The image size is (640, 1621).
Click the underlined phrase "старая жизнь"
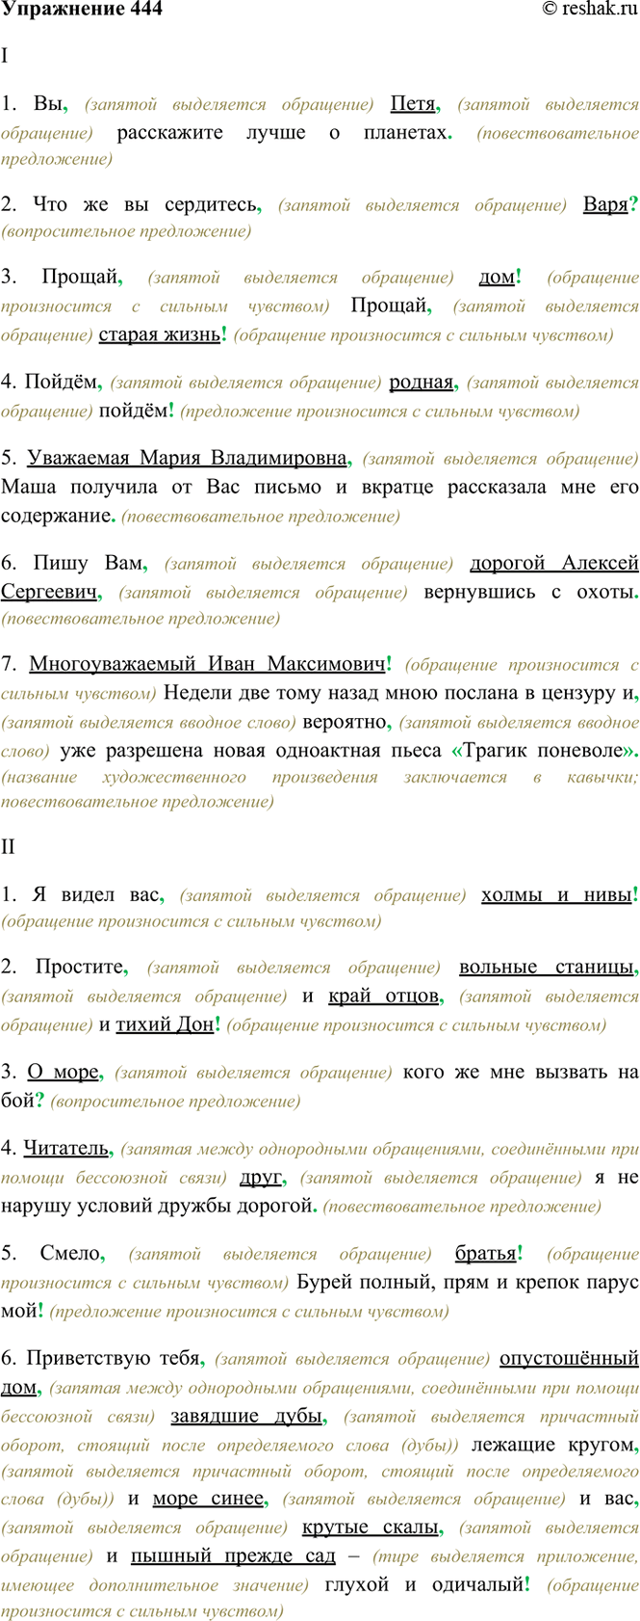coord(160,335)
